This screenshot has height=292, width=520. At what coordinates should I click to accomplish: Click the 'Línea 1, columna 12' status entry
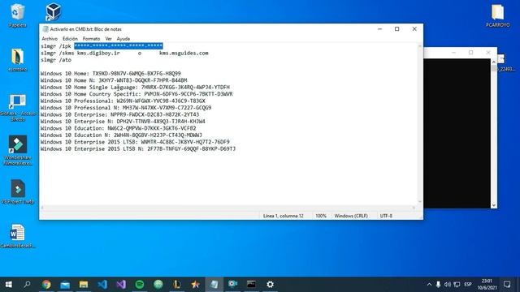click(284, 216)
